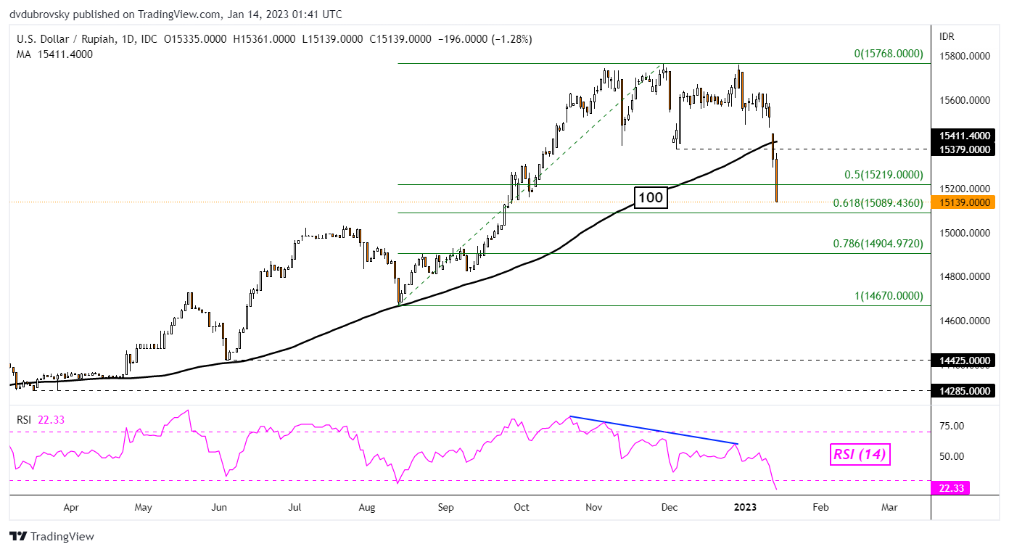Screen dimensions: 1009x552
Task: Click the TradingView logo icon
Action: 18,537
